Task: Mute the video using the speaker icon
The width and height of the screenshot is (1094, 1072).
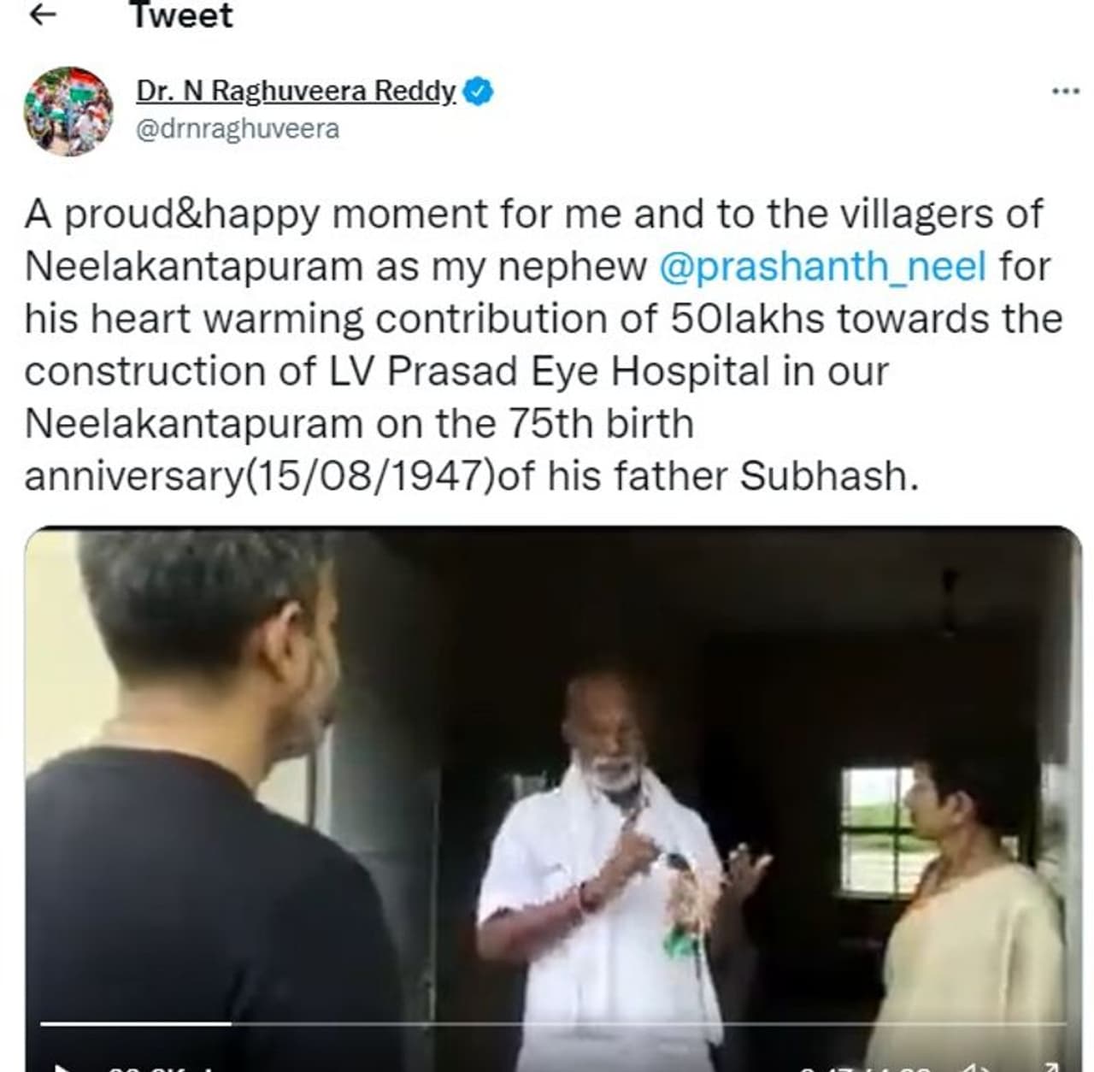Action: 979,1067
